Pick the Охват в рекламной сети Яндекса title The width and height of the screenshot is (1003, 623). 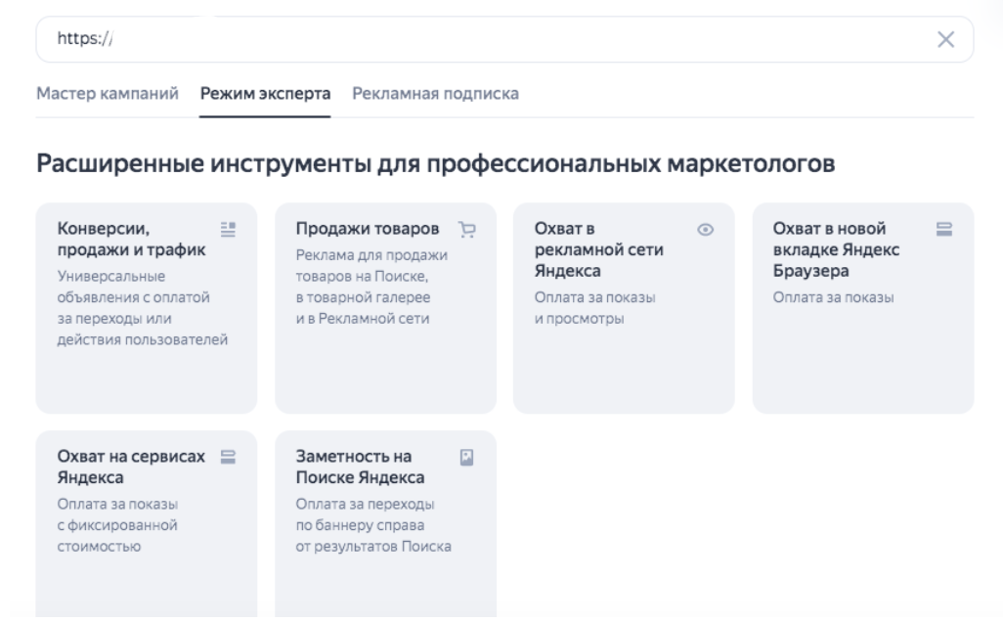tap(598, 249)
